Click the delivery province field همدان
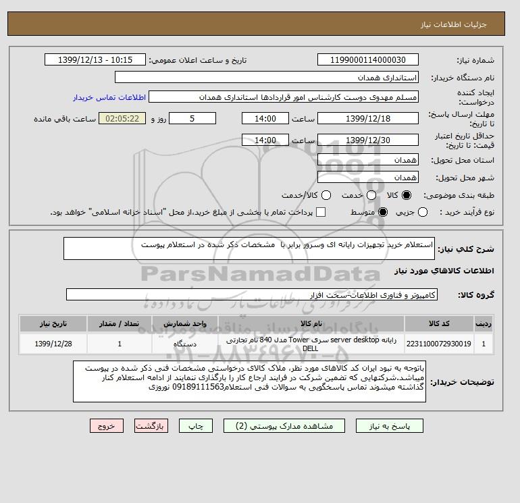The width and height of the screenshot is (520, 503). (x=368, y=159)
